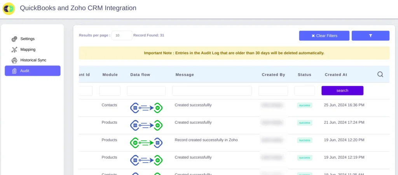The image size is (398, 175).
Task: Click 'Record Found: 31' text
Action: [149, 35]
